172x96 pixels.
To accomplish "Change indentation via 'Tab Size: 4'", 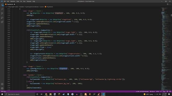I will tap(152, 91).
